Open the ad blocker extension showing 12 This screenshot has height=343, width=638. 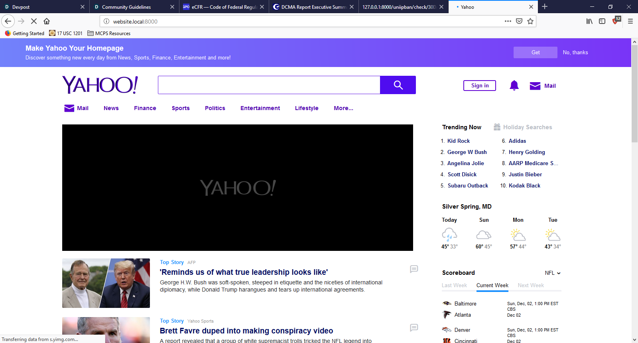[x=616, y=20]
